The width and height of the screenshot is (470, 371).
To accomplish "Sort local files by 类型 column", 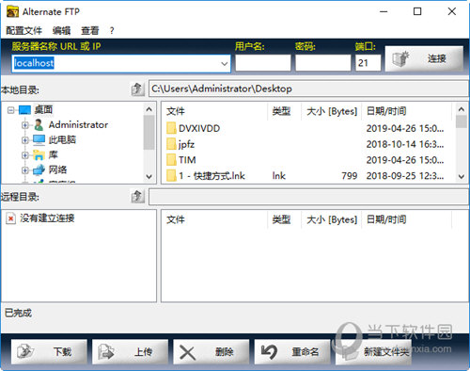I will [x=285, y=111].
